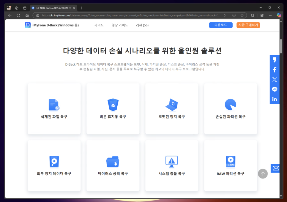The image size is (287, 202).
Task: View site lock information icon
Action: [x=38, y=15]
